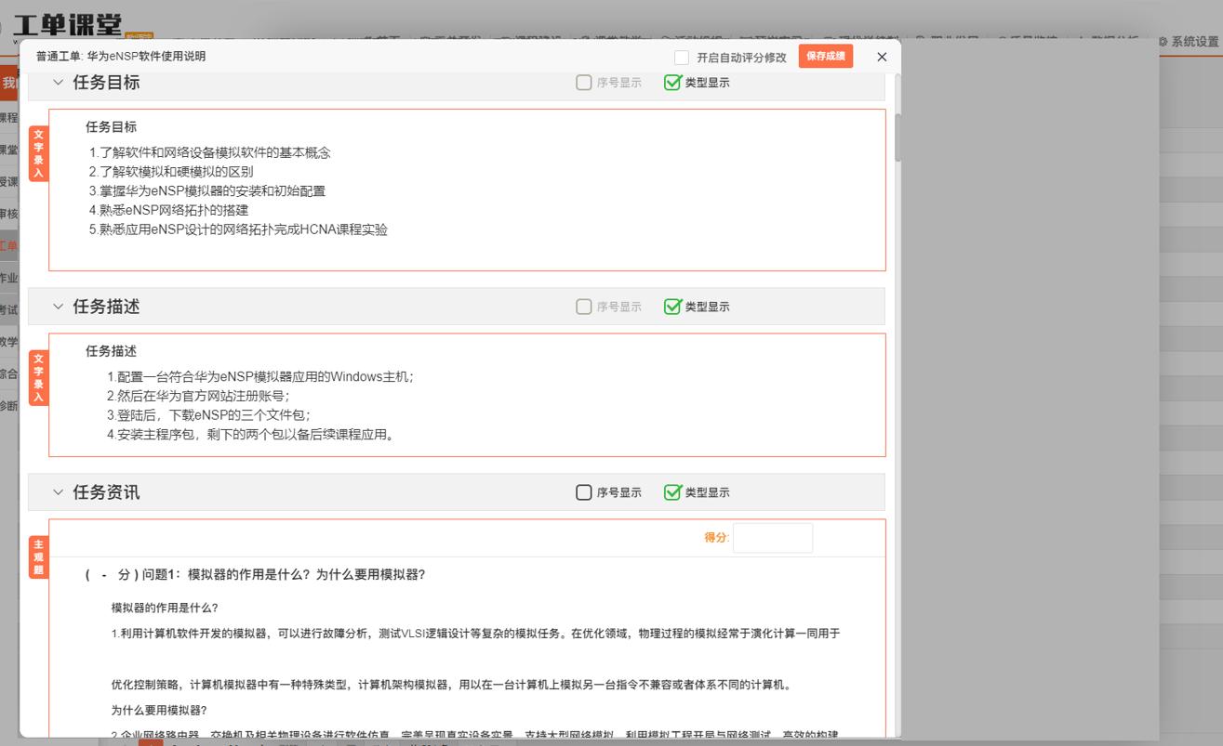This screenshot has height=746, width=1223.
Task: Click the dialog's vertical scrollbar thumb
Action: [897, 137]
